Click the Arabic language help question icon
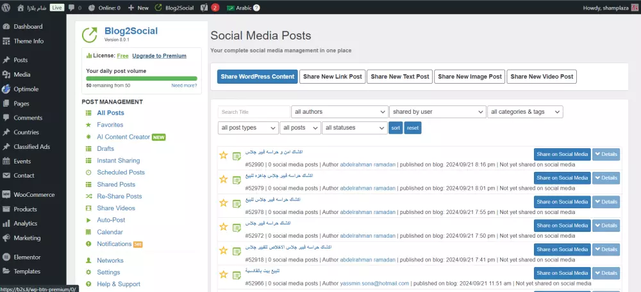641x292 pixels. pos(256,8)
